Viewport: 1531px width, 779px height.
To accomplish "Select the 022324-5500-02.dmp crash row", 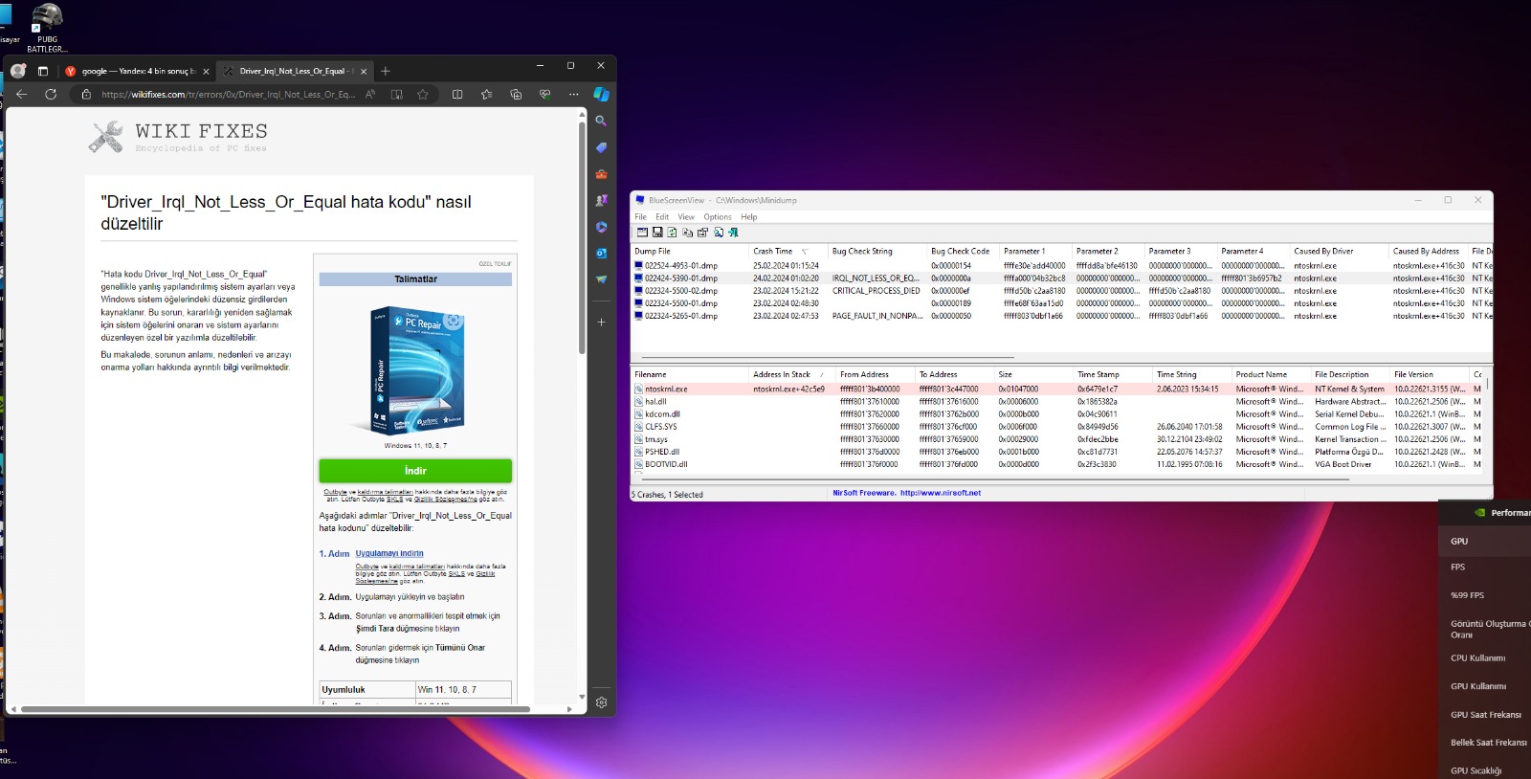I will tap(680, 291).
